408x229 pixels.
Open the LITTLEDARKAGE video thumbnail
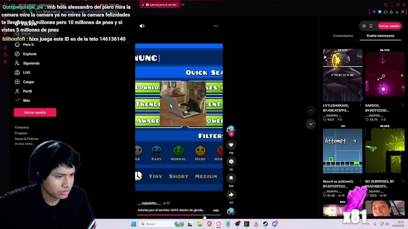[x=343, y=75]
